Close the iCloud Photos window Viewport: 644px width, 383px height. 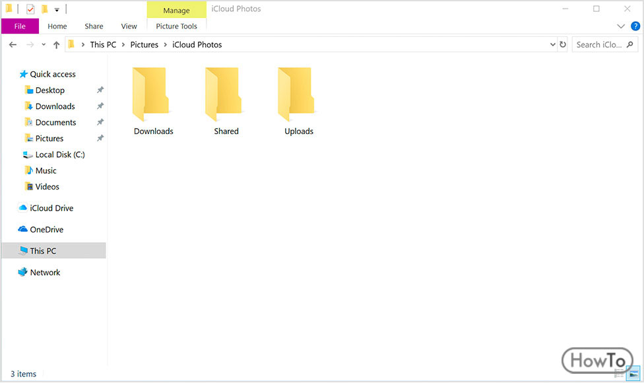(627, 9)
